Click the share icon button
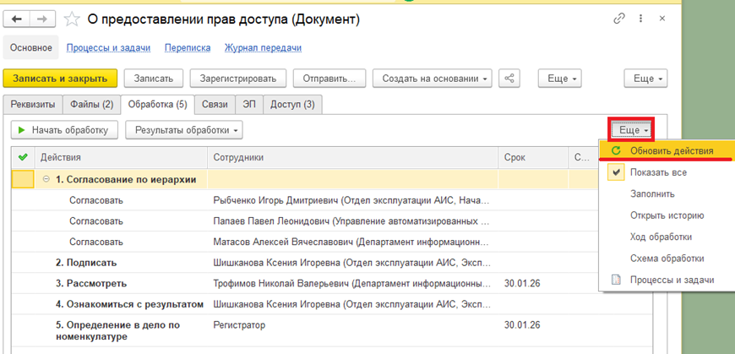735x354 pixels. point(509,79)
